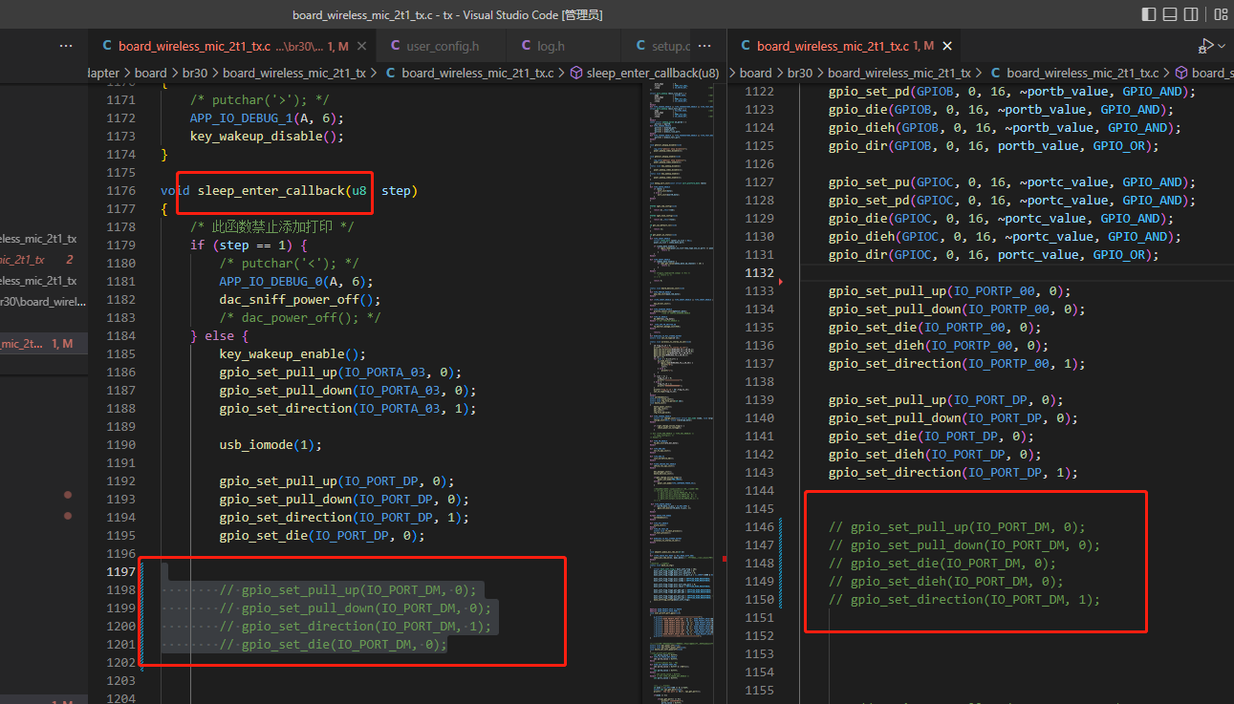Open left editor group's more actions ellipsis
The height and width of the screenshot is (704, 1234).
(705, 46)
